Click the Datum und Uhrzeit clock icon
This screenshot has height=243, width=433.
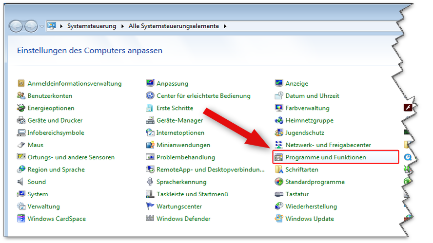pos(279,96)
